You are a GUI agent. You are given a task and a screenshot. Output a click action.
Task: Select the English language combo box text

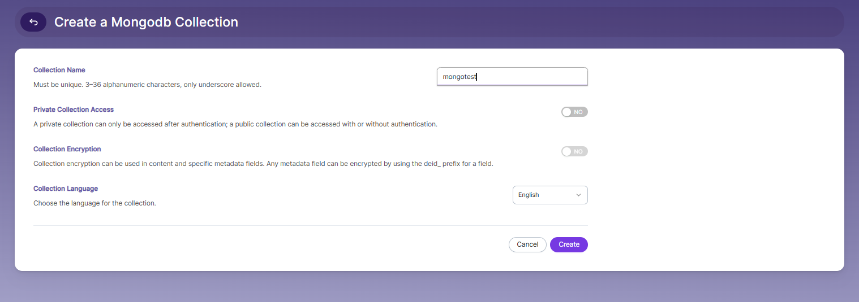point(529,195)
